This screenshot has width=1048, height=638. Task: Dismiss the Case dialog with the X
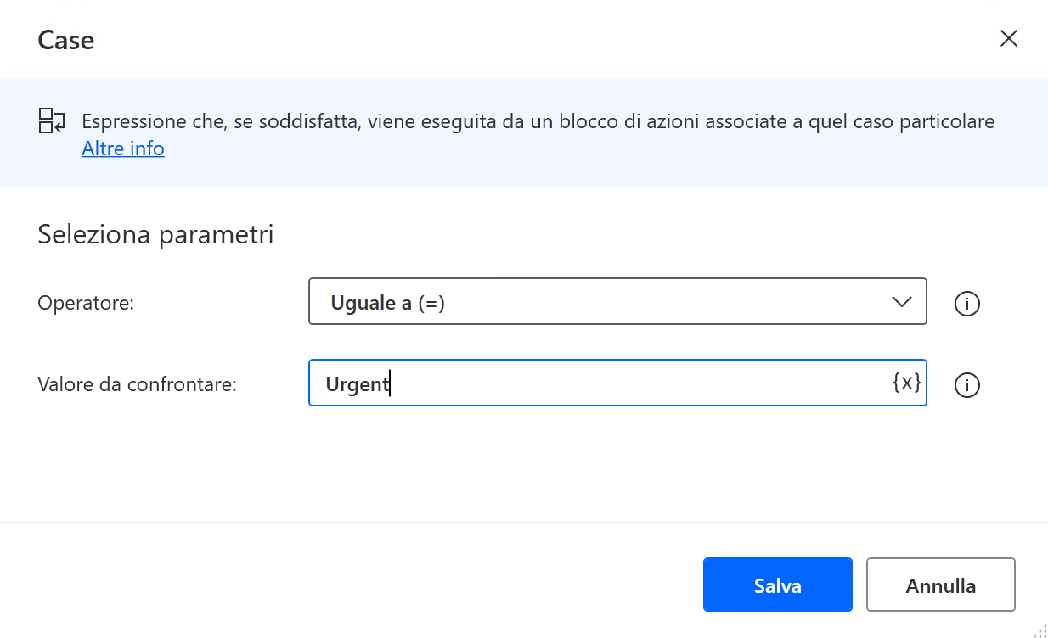click(1008, 38)
